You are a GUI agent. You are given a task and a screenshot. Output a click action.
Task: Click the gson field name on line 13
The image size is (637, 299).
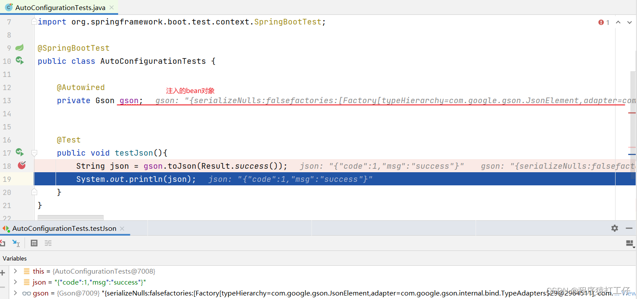pyautogui.click(x=129, y=101)
